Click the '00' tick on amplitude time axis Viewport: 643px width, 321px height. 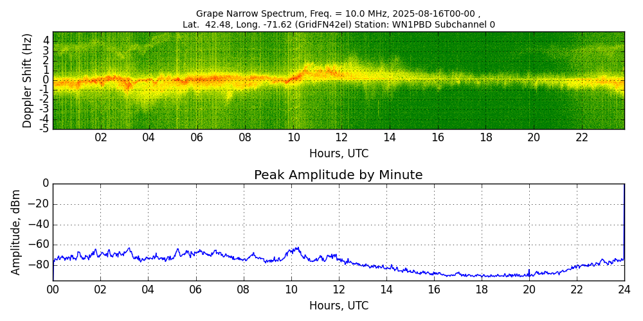53,290
